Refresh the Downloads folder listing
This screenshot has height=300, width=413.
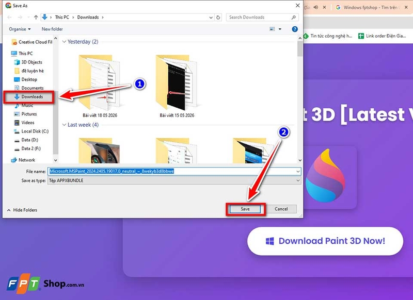[218, 18]
